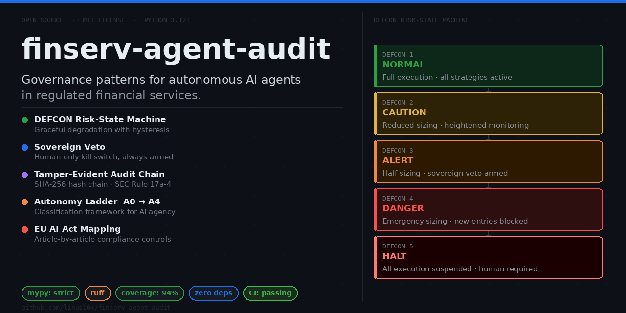Click 'Article-by-article compliance controls' text
This screenshot has height=313, width=626.
[103, 239]
